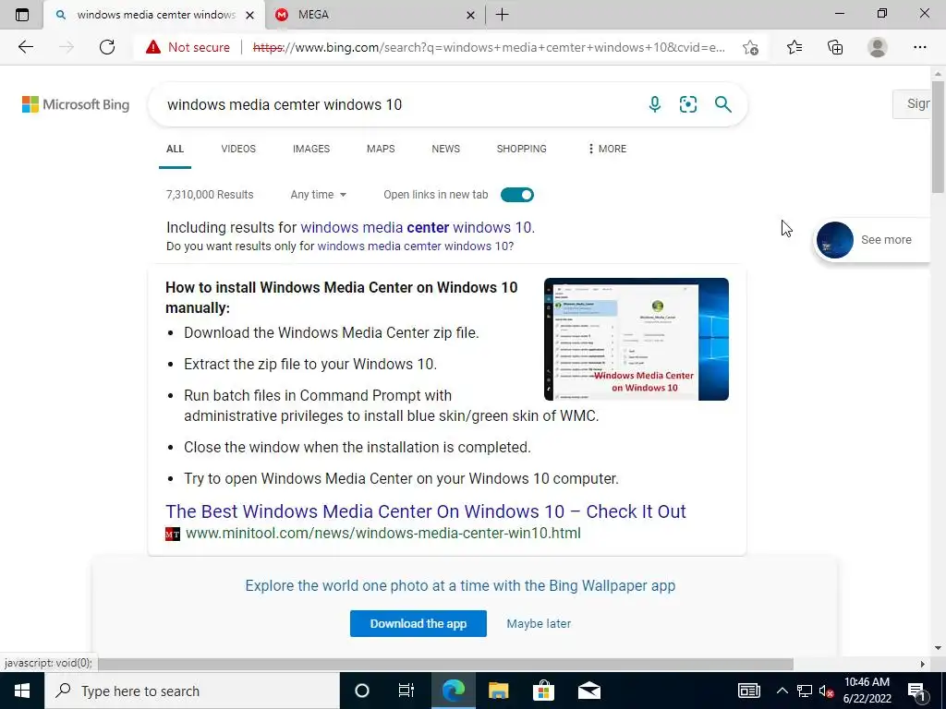
Task: Open Bing visual search camera icon
Action: tap(687, 104)
